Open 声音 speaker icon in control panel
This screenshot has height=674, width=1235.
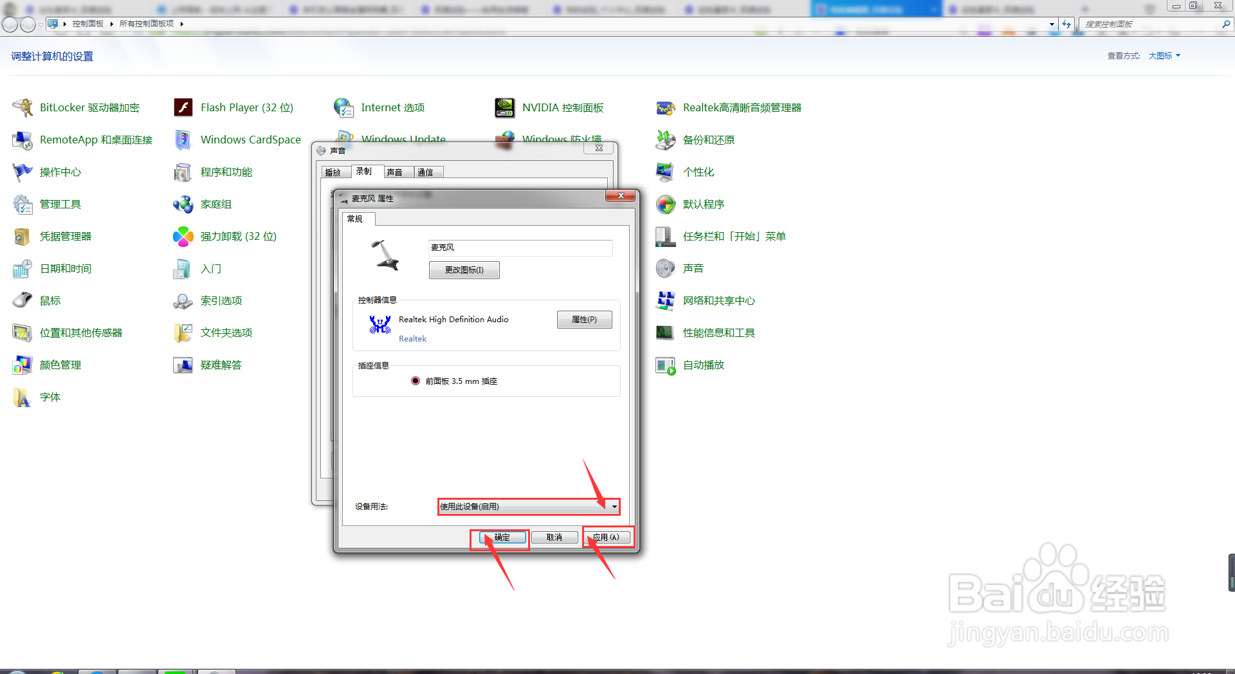[666, 268]
